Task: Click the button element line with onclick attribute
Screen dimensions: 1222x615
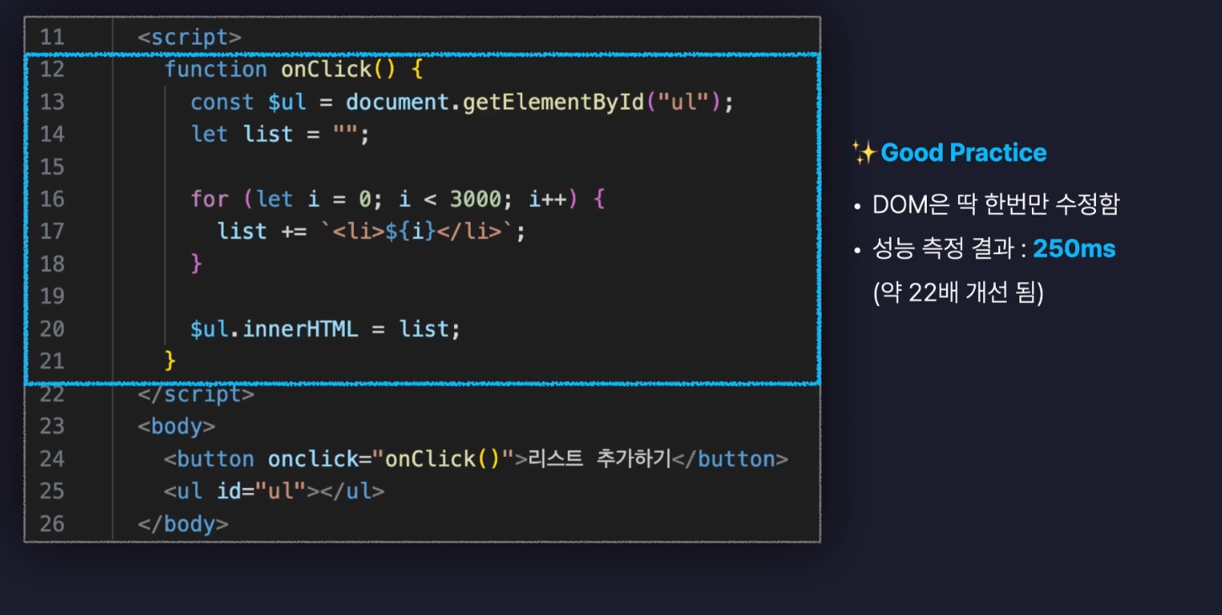Action: [x=476, y=459]
